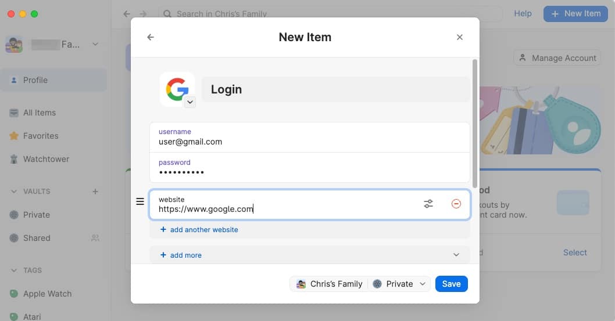Add a new vault with plus icon

[95, 192]
